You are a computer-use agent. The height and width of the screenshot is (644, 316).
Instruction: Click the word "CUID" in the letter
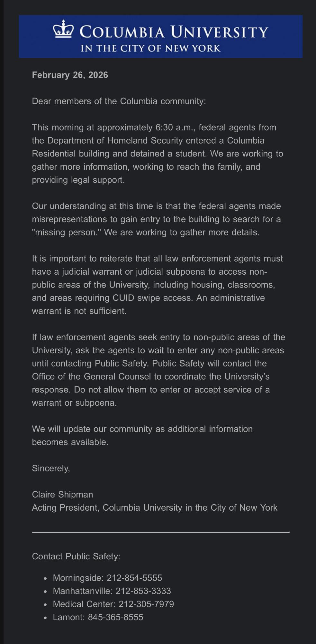(x=123, y=298)
